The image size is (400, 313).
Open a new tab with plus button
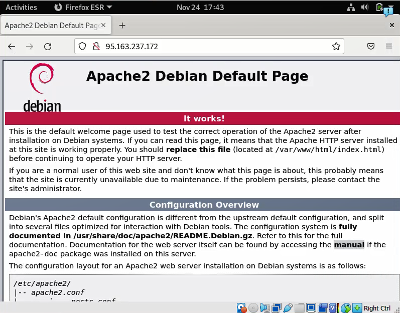click(122, 25)
